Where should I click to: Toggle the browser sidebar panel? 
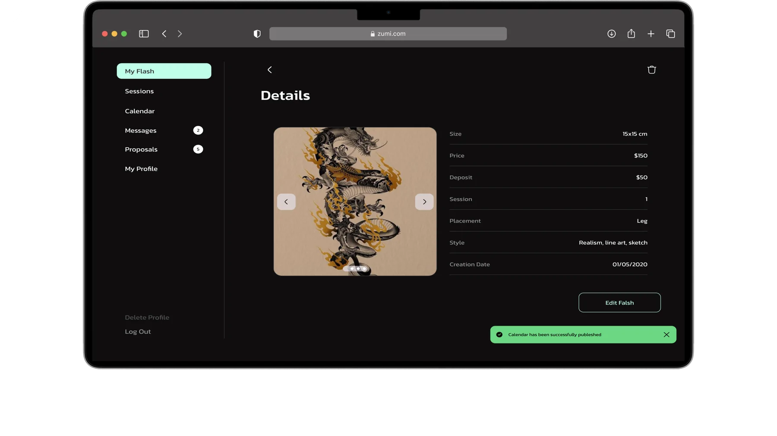(x=144, y=34)
